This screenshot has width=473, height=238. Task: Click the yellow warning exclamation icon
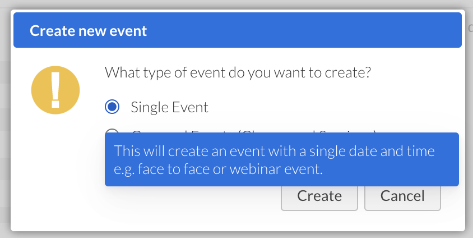55,89
